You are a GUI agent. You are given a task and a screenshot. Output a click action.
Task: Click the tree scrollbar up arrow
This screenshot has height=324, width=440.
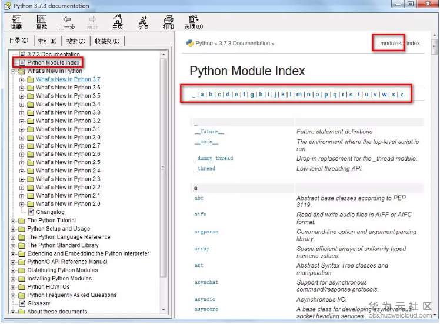[x=163, y=54]
